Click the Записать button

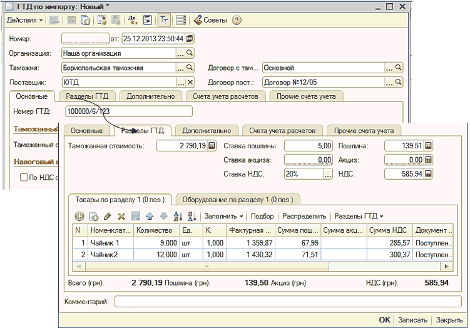412,319
